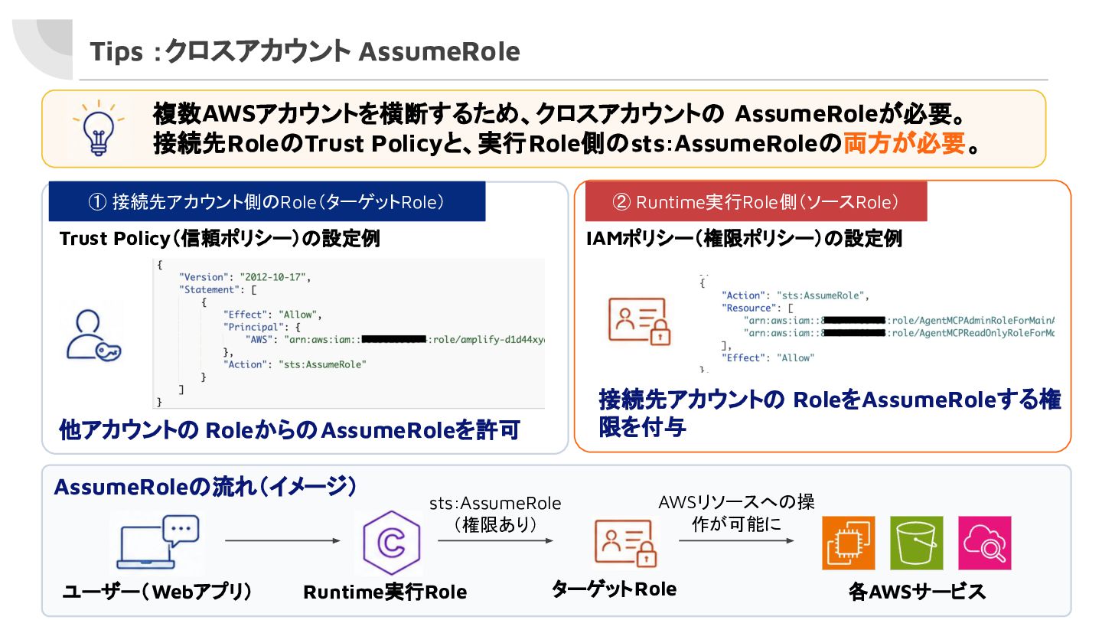Screen dimensions: 1102x620
Task: Click "Action": "sts:AssumeRole" in the Trust Policy code
Action: (x=295, y=364)
